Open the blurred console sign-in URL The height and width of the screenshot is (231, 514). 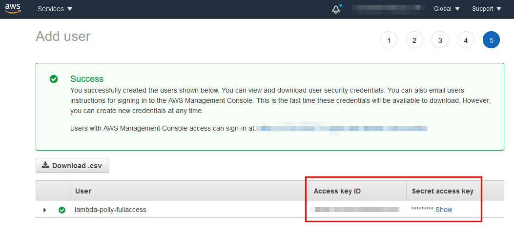tap(342, 129)
